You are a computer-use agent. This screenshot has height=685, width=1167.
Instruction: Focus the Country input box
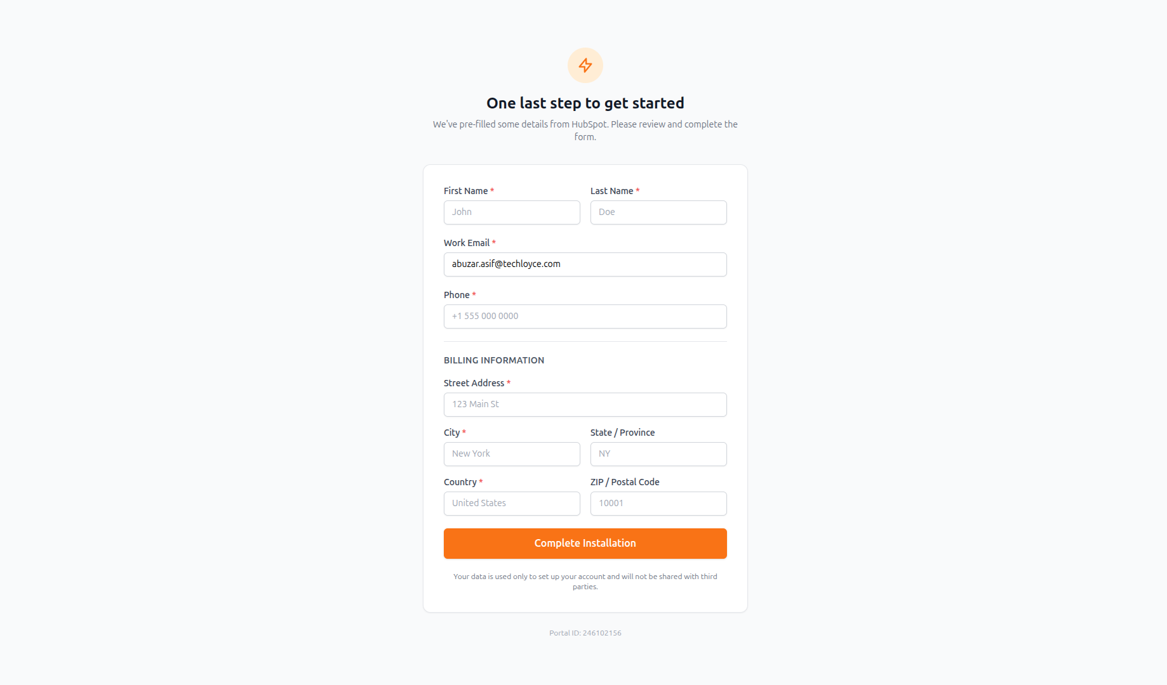pos(512,504)
